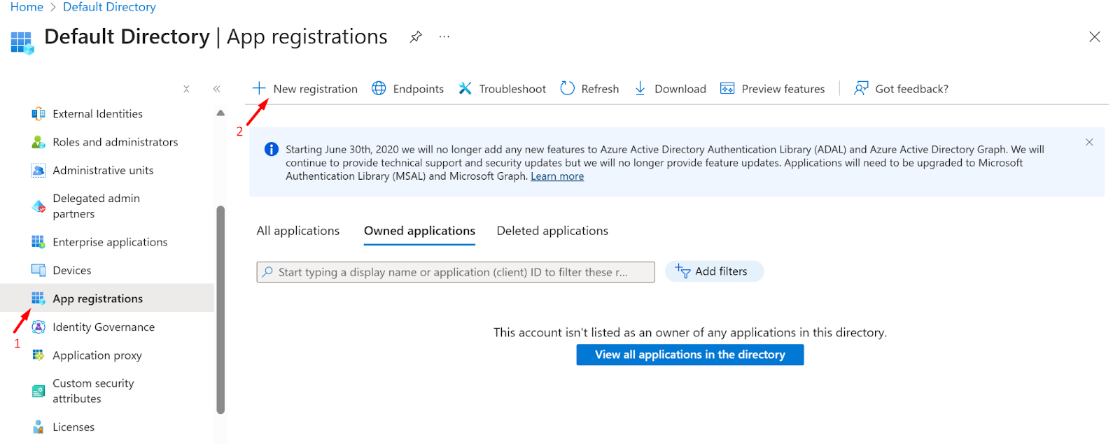1120x444 pixels.
Task: Click the Enterprise applications icon
Action: point(38,242)
